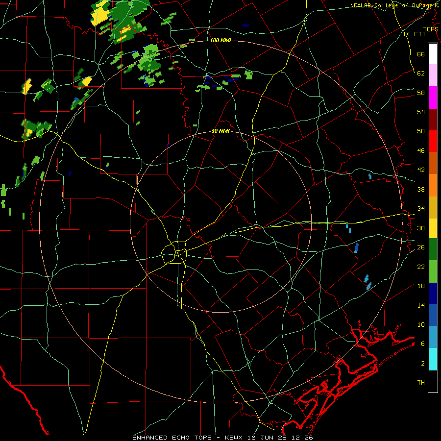Select the light green legend swatch
This screenshot has width=441, height=441.
[x=433, y=271]
